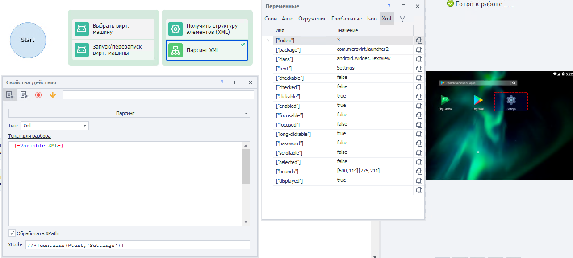This screenshot has width=573, height=258.
Task: Click the emulator search magnifier icon
Action: 514,83
